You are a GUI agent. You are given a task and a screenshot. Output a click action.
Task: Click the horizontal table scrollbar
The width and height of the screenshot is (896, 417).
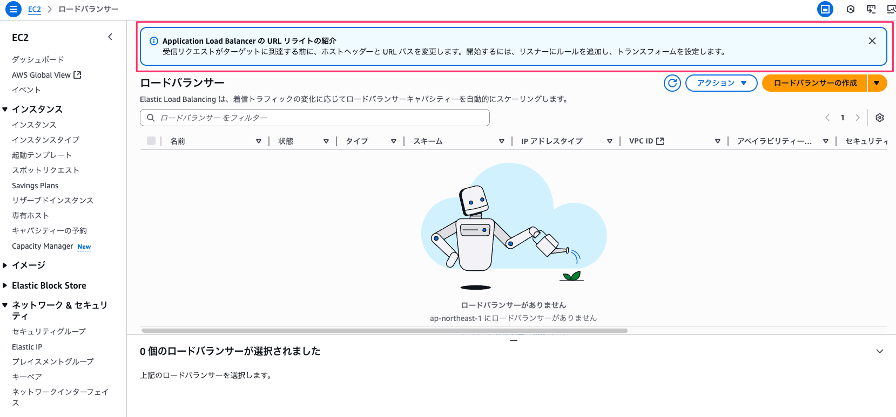point(384,331)
